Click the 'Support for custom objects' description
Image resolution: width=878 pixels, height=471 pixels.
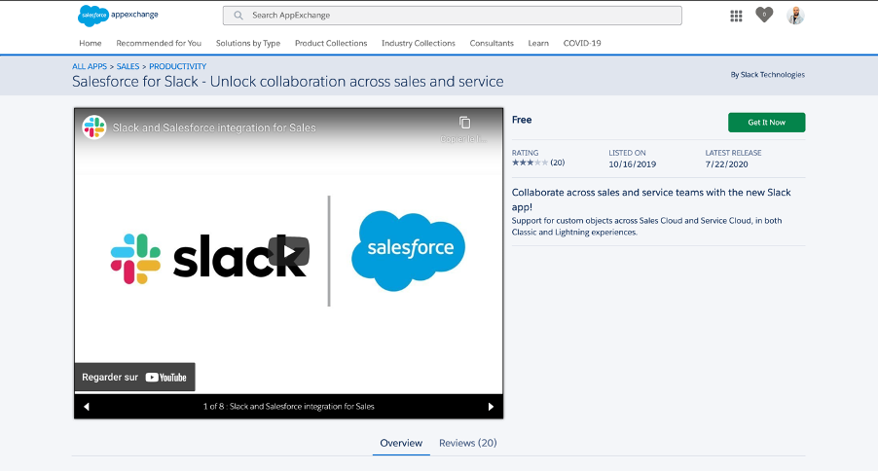tap(646, 227)
